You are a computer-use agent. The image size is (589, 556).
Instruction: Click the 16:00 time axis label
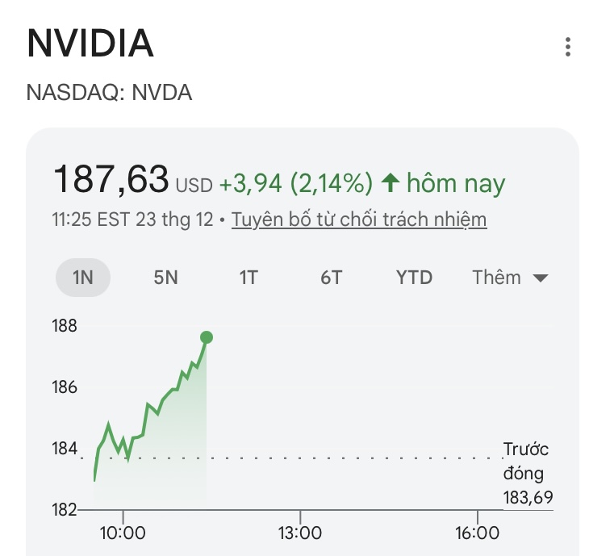pos(477,533)
